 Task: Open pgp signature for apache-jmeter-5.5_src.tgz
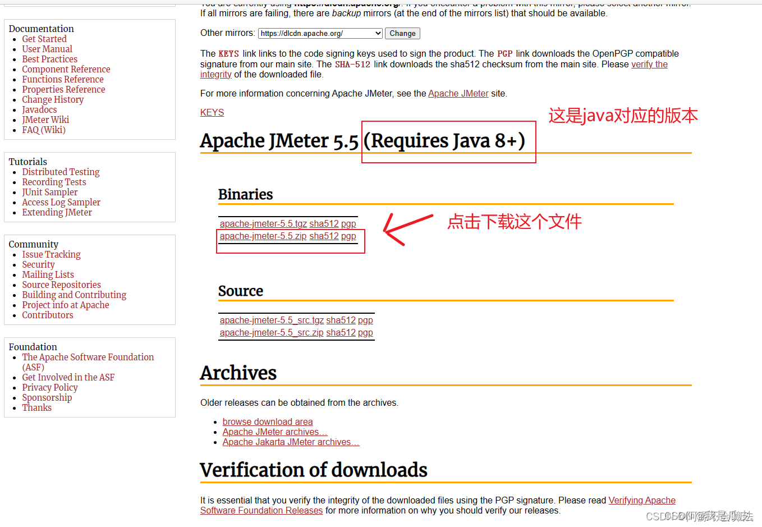click(x=365, y=320)
